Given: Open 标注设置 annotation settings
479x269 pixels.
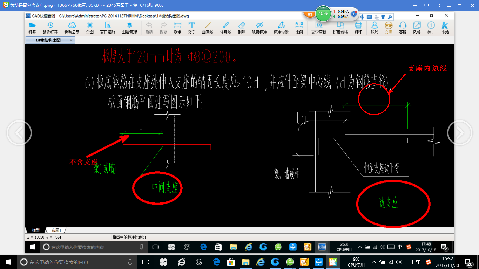Looking at the screenshot, I should [281, 28].
